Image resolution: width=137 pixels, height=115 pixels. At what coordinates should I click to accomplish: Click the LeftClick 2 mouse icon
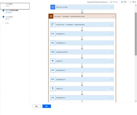click(53, 88)
